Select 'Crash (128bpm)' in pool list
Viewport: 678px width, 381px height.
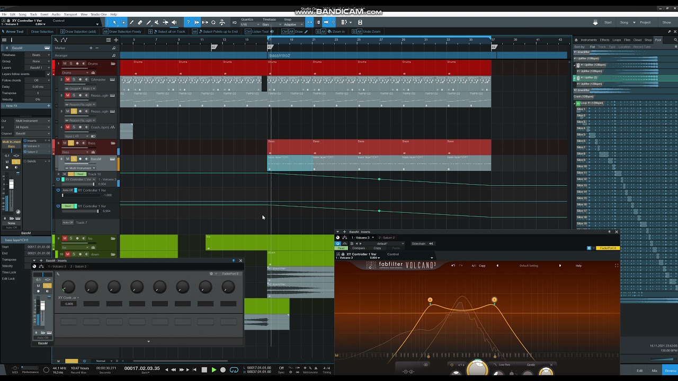click(x=584, y=97)
